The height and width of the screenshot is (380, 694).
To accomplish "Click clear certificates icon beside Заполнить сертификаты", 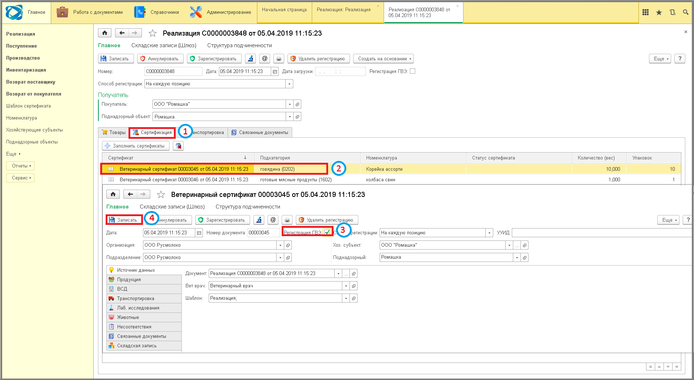I will (x=178, y=146).
